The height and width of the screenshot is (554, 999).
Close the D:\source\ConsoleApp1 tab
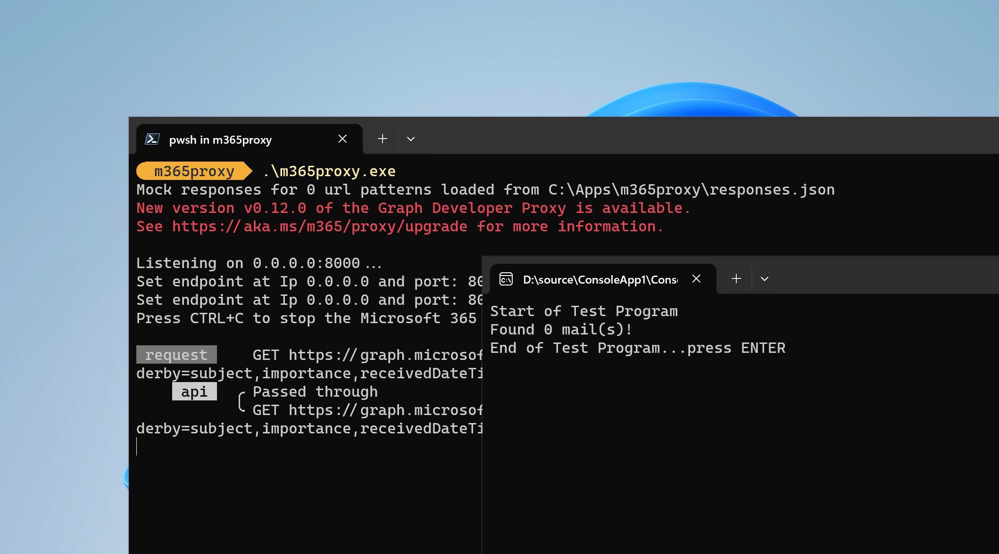[x=696, y=279]
